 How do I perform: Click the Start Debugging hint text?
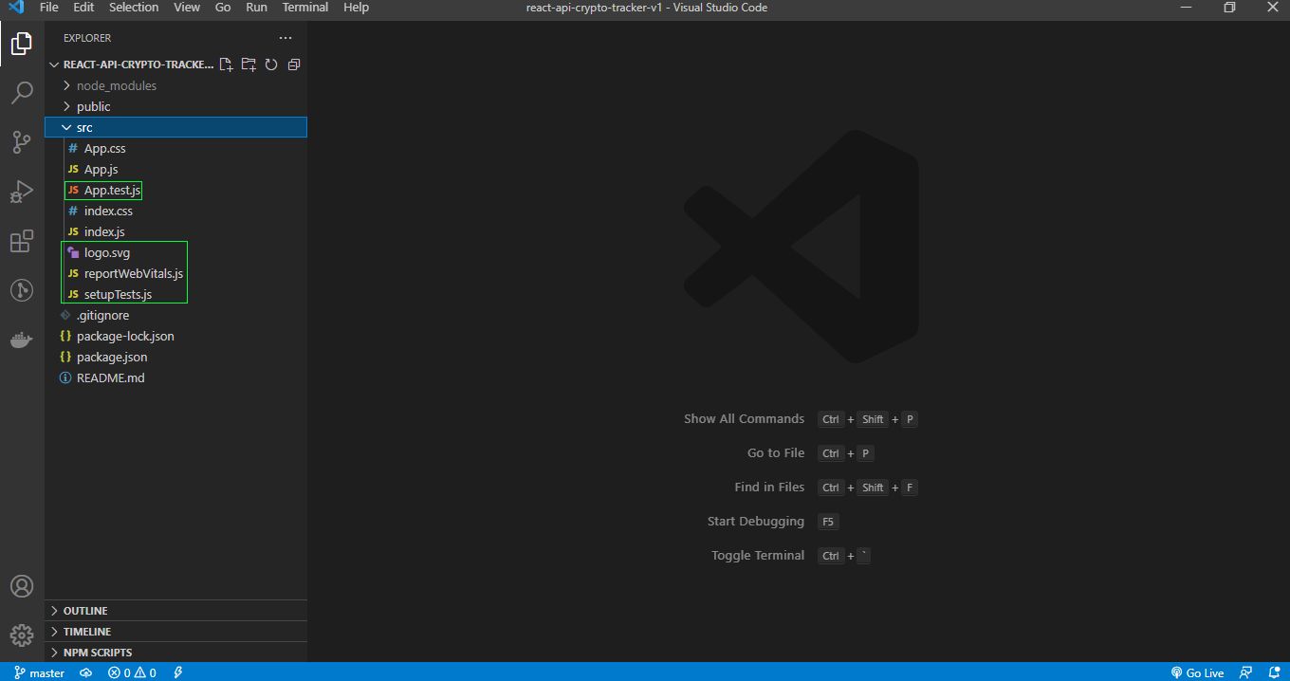(756, 521)
